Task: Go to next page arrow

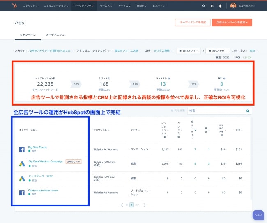Action: pos(145,205)
